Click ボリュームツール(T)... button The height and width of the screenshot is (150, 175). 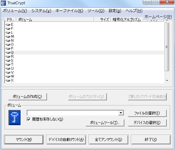(x=105, y=123)
